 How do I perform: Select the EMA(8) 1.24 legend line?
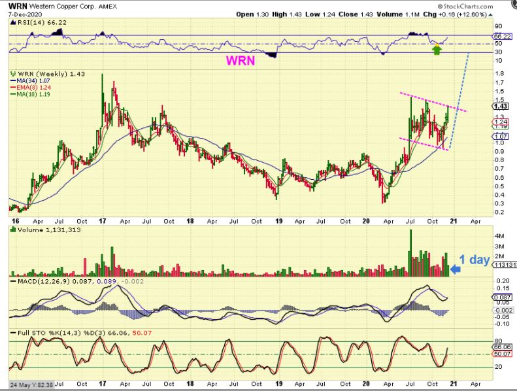31,88
